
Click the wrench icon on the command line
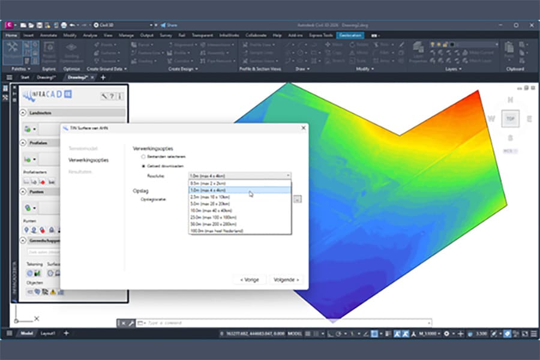[131, 323]
